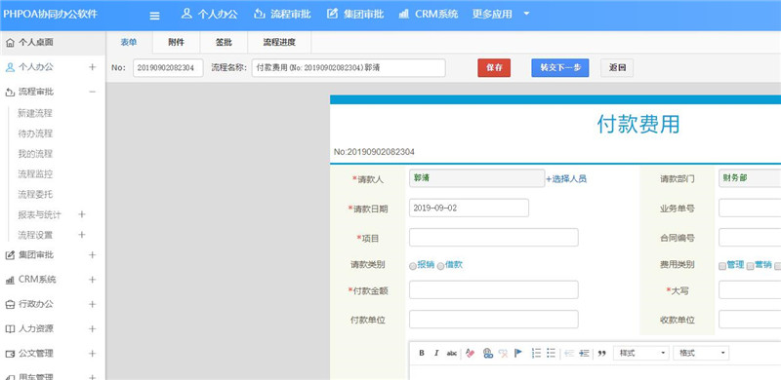Click the 人力资源 book icon
Viewport: 781px width, 380px height.
point(10,329)
